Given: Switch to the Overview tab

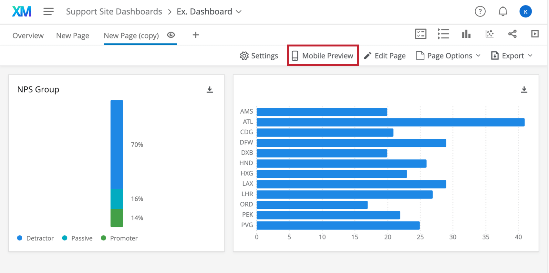Looking at the screenshot, I should tap(28, 35).
